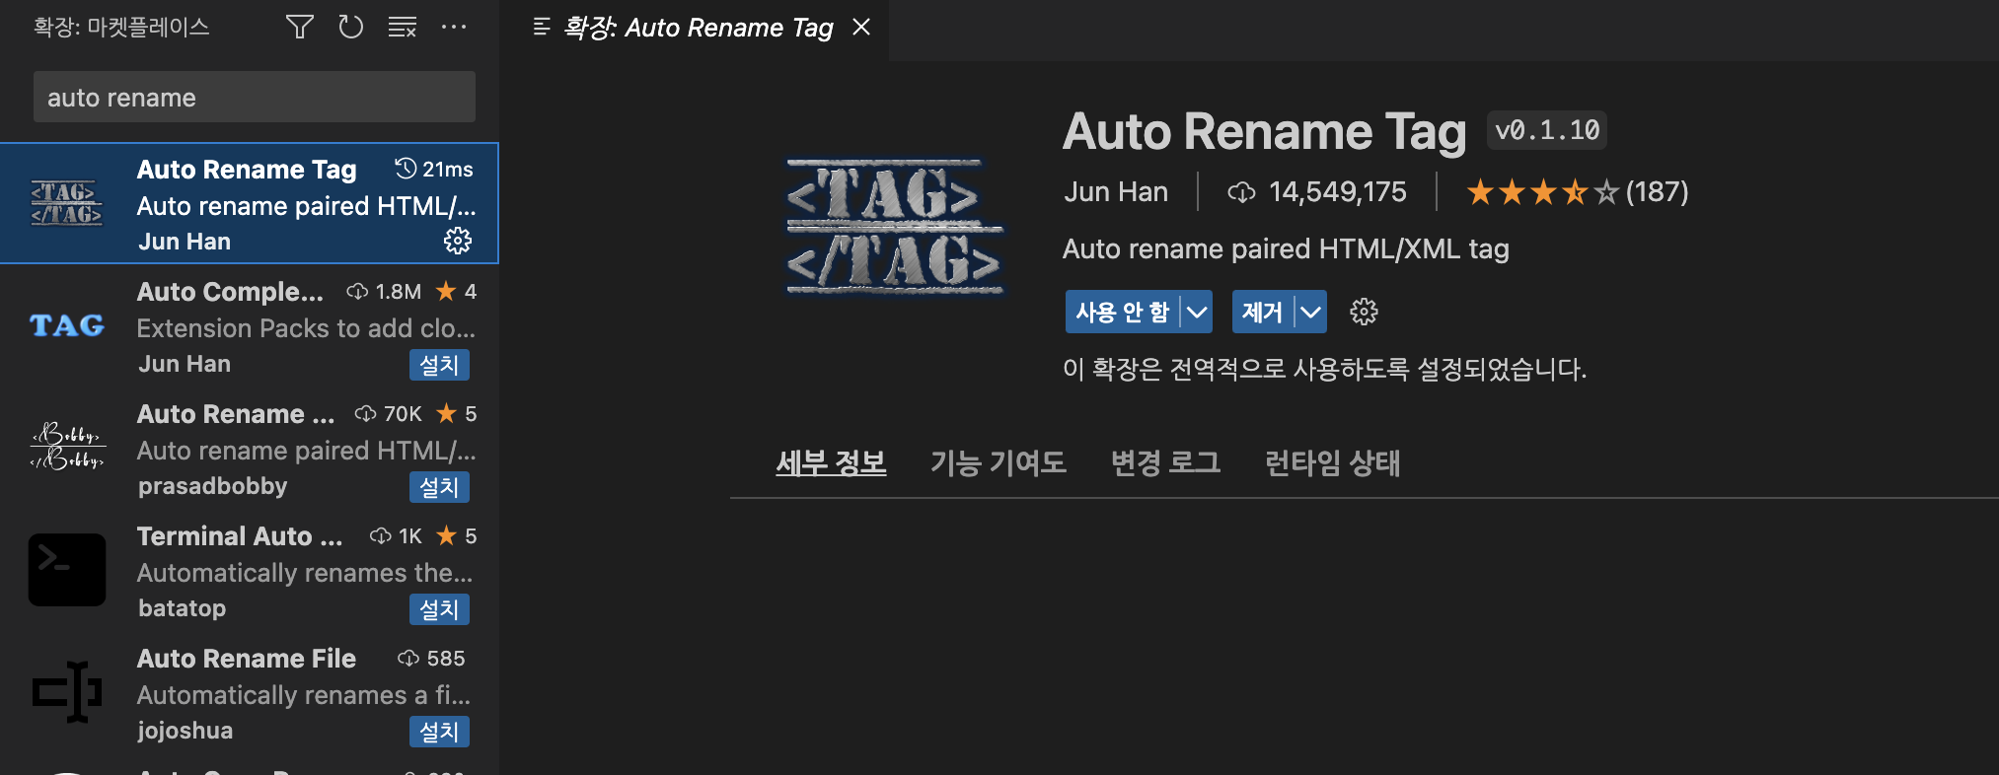Click the 70K download count
The image size is (1999, 775).
[388, 414]
